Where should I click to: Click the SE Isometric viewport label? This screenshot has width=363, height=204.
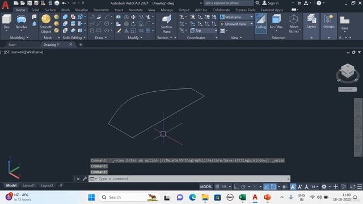[15, 52]
